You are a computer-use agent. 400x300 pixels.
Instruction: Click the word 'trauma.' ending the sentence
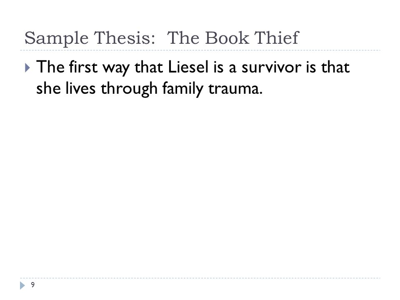tap(235, 89)
